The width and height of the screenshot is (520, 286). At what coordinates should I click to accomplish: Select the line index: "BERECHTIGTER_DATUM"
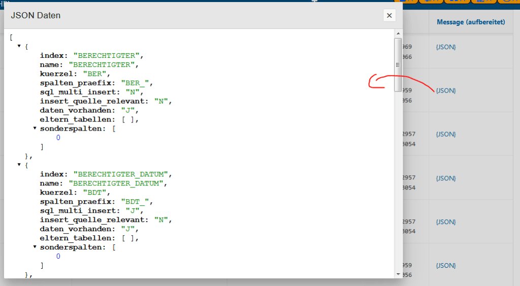106,174
